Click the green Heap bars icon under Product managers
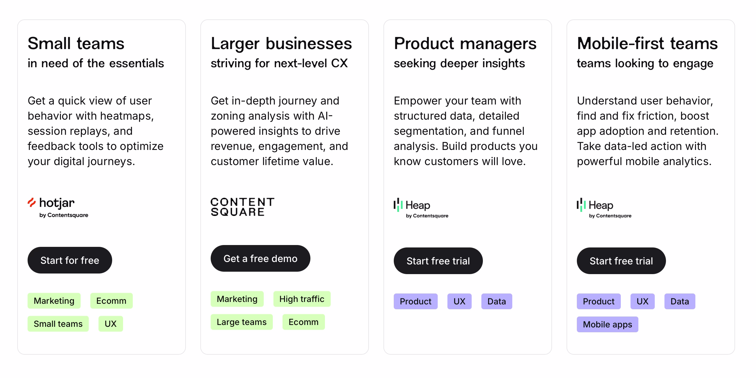Screen dimensions: 756x378 [x=398, y=205]
